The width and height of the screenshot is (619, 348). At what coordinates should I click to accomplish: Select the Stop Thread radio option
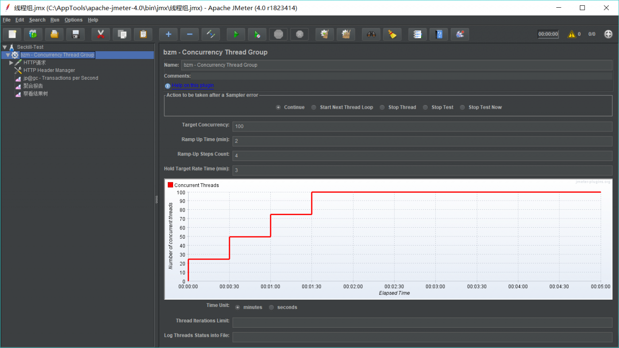click(x=382, y=107)
